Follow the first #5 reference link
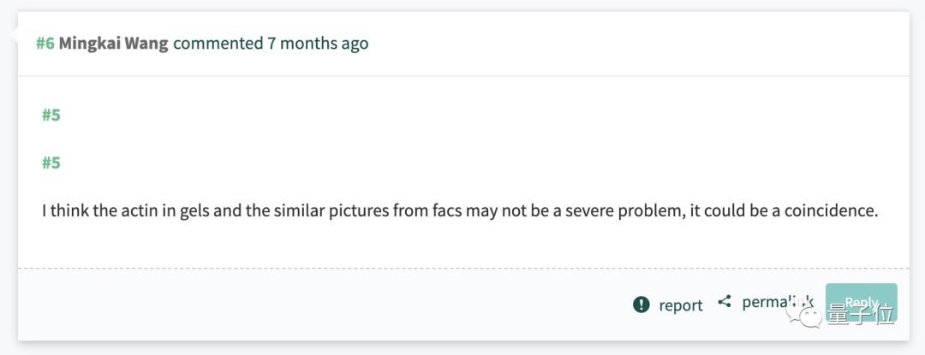The height and width of the screenshot is (355, 925). tap(51, 115)
